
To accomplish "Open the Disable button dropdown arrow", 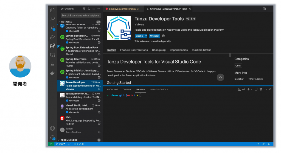I will 146,36.
